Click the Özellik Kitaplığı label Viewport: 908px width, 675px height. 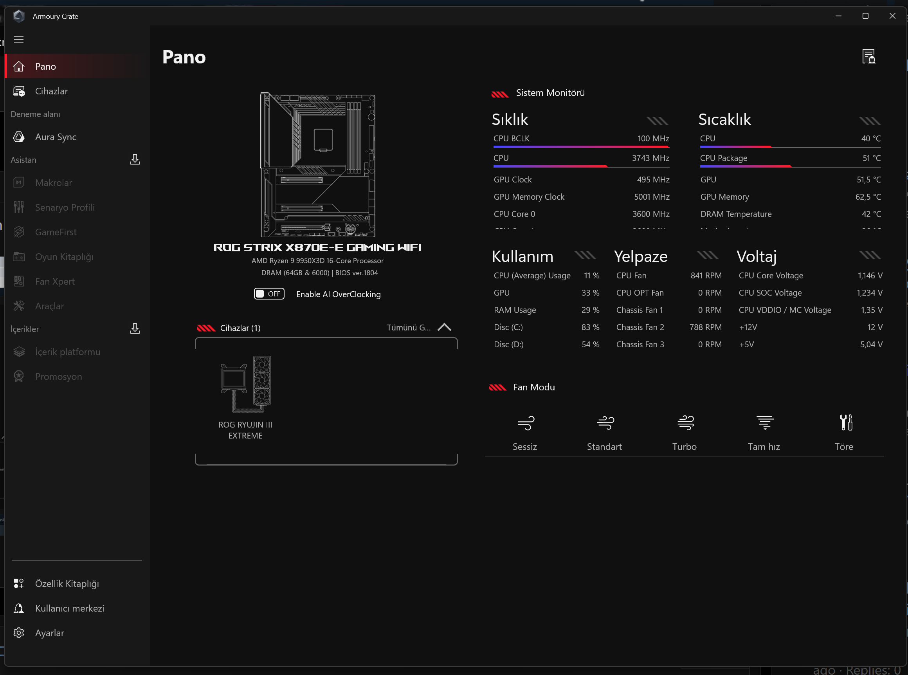click(67, 583)
